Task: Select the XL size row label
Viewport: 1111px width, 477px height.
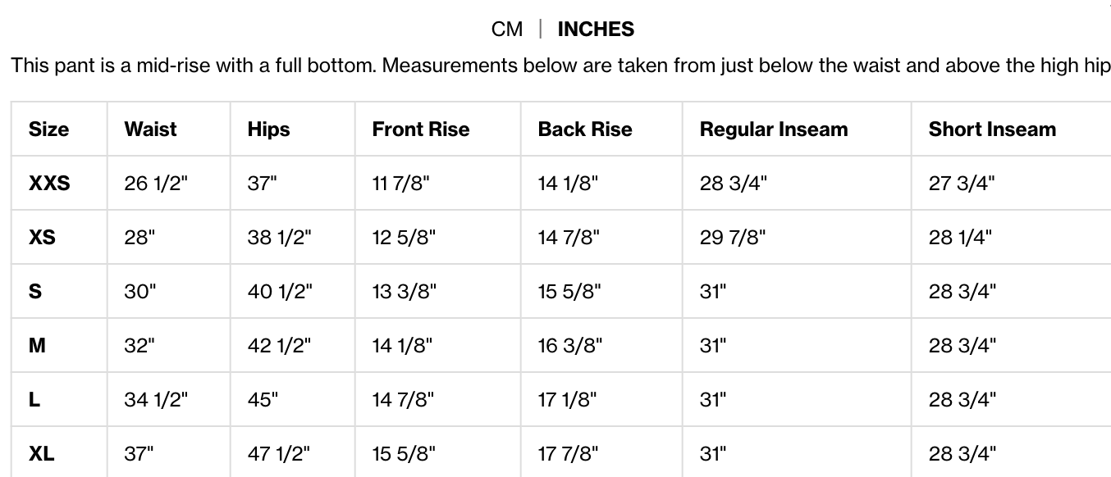Action: click(x=42, y=453)
